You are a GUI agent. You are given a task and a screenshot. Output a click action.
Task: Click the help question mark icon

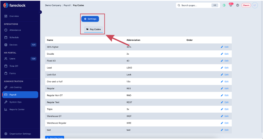pos(237,5)
